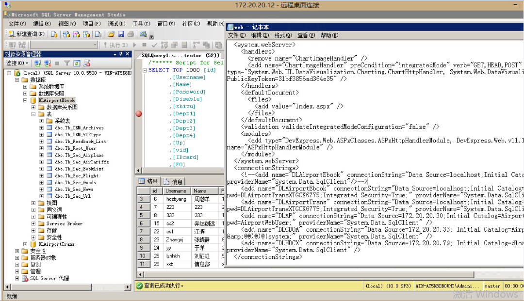Click the New Query (新建查询) button
Viewport: 524px width, 301px height.
26,34
